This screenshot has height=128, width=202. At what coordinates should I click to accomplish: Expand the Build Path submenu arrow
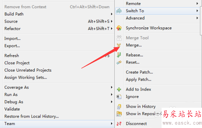tap(112, 14)
